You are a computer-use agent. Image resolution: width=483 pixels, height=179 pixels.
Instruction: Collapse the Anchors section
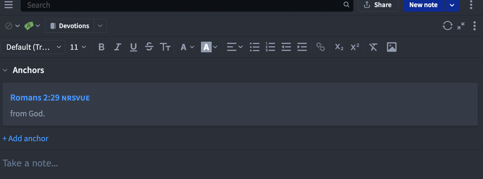(x=5, y=70)
